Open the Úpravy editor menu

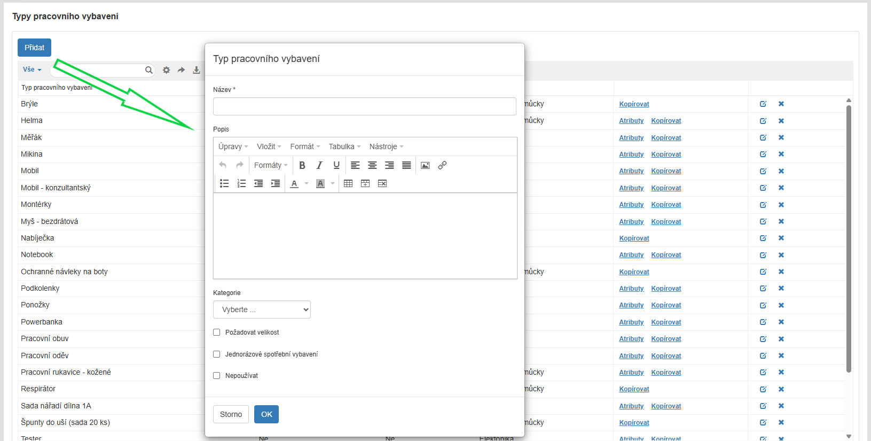pyautogui.click(x=233, y=146)
